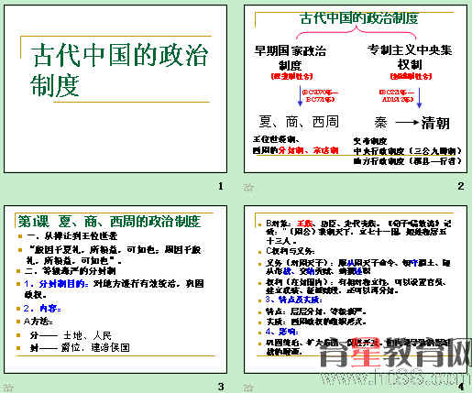The height and width of the screenshot is (393, 472).
Task: Open slide 3 thumbnail 夏、商、西周的政治制度
Action: click(x=115, y=289)
